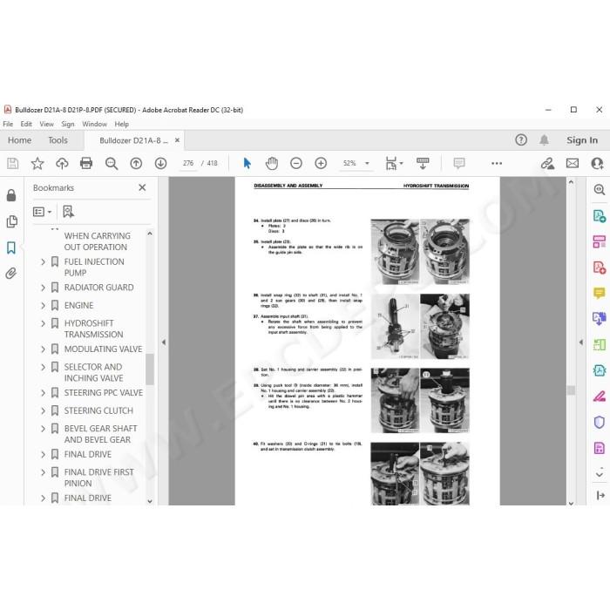This screenshot has width=610, height=610.
Task: Open the Edit menu
Action: [26, 124]
